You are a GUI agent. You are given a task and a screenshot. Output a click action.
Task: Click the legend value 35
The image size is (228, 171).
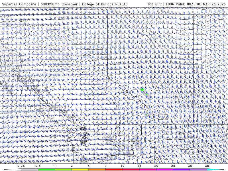point(207,166)
